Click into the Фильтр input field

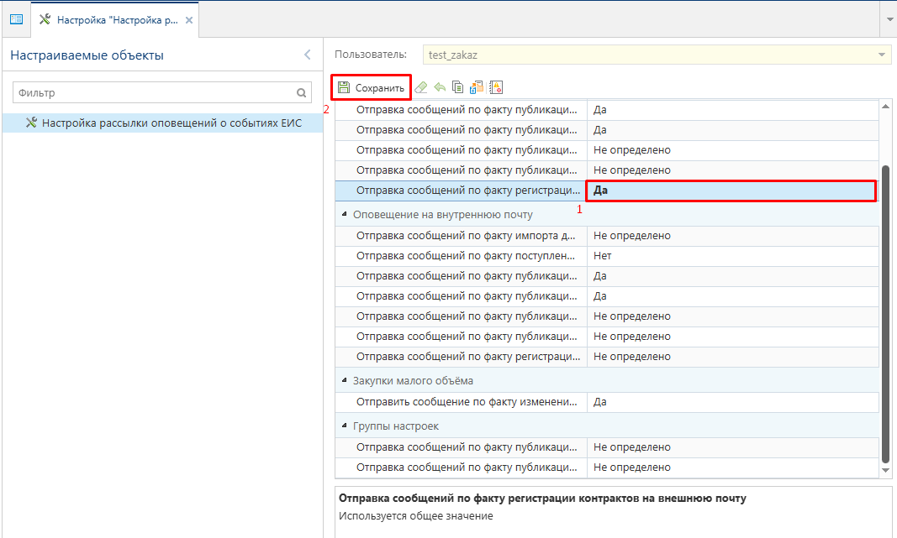[x=151, y=93]
